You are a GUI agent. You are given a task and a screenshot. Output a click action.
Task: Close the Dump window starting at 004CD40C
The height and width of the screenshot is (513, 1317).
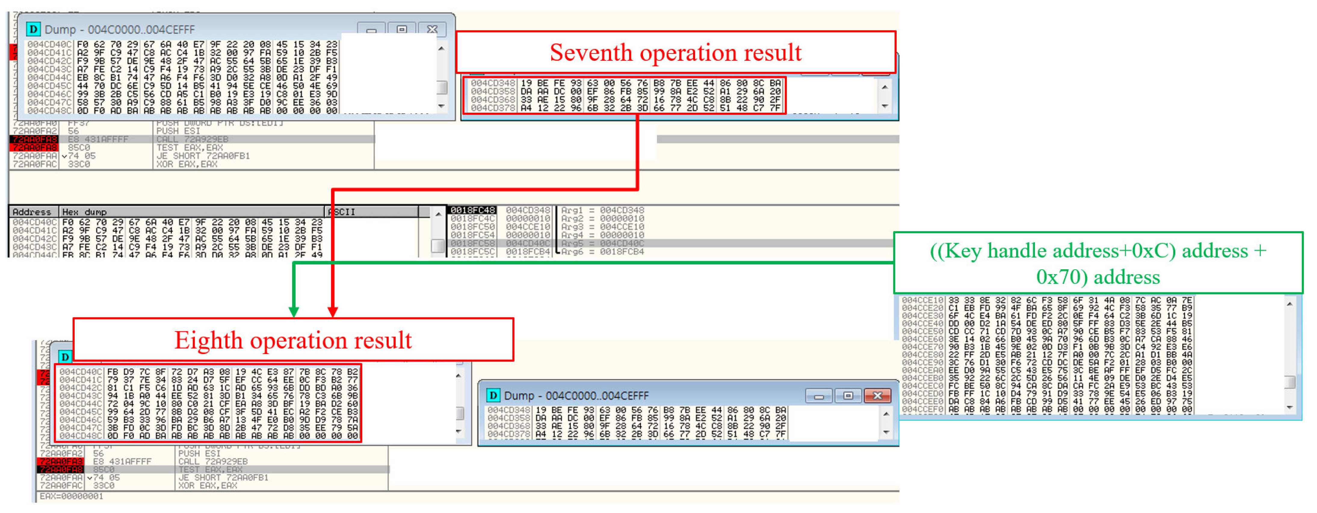point(432,30)
